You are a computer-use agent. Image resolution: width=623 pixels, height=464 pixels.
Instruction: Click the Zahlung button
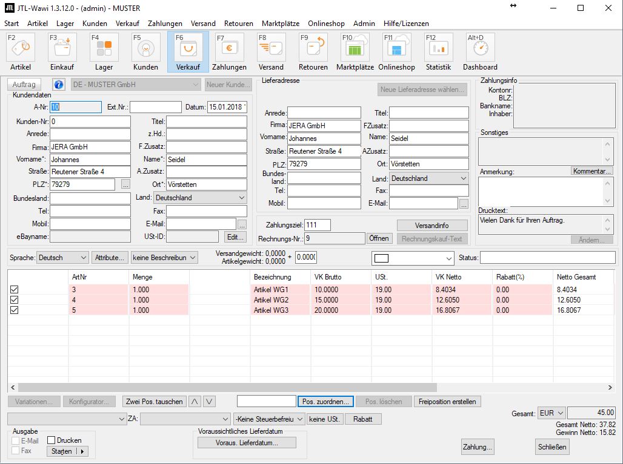(477, 447)
